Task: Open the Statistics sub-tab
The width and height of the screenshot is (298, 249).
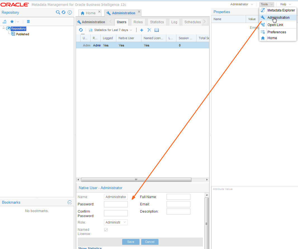Action: click(x=157, y=22)
